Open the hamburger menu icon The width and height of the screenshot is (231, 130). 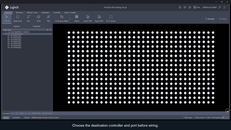(225, 7)
